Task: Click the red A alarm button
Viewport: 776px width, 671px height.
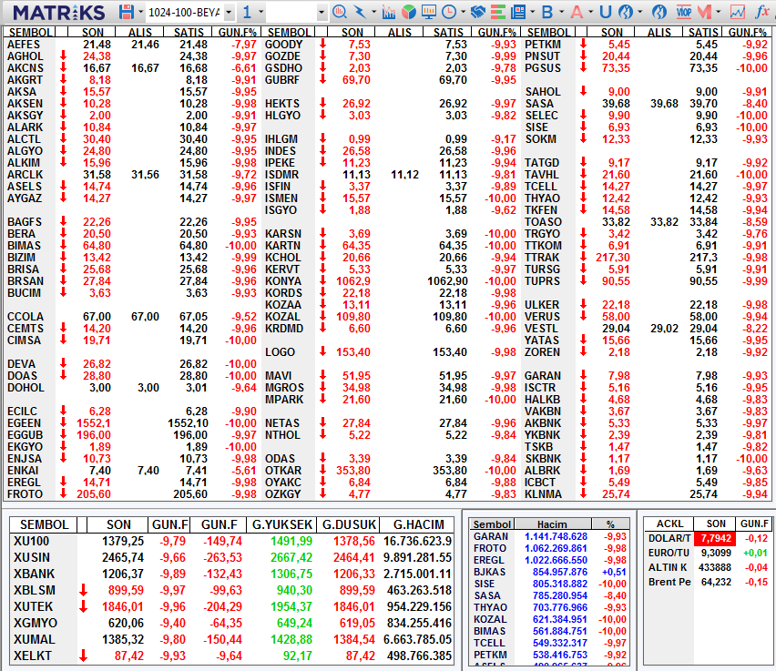Action: tap(577, 10)
